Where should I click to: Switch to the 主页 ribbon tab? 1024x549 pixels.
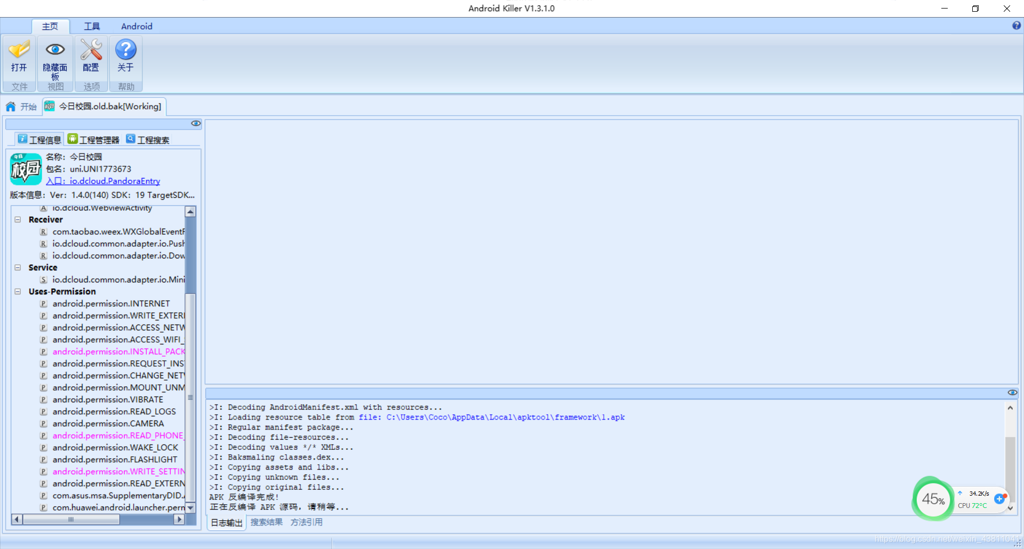pyautogui.click(x=50, y=26)
